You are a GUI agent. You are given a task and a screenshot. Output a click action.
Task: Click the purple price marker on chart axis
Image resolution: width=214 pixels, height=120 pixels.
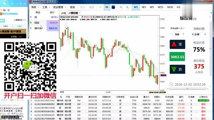tap(163, 75)
